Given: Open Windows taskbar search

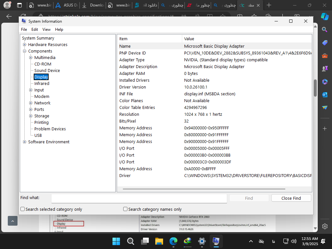Looking at the screenshot, I should 130,241.
